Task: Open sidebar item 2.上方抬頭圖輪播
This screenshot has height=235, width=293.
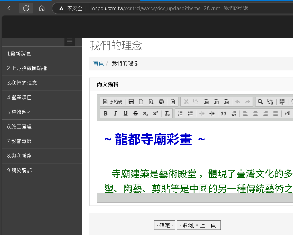Action: coord(42,68)
